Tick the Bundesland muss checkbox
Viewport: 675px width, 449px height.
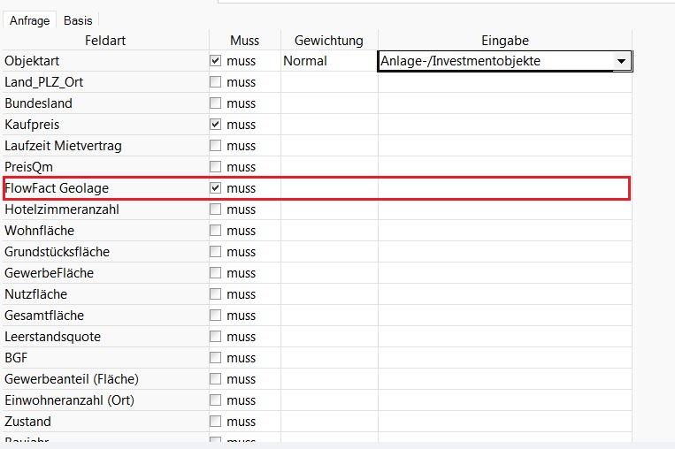[215, 103]
